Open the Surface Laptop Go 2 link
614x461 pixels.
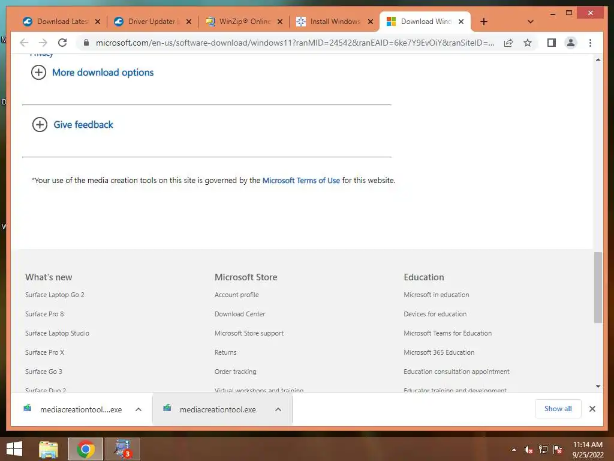(55, 295)
